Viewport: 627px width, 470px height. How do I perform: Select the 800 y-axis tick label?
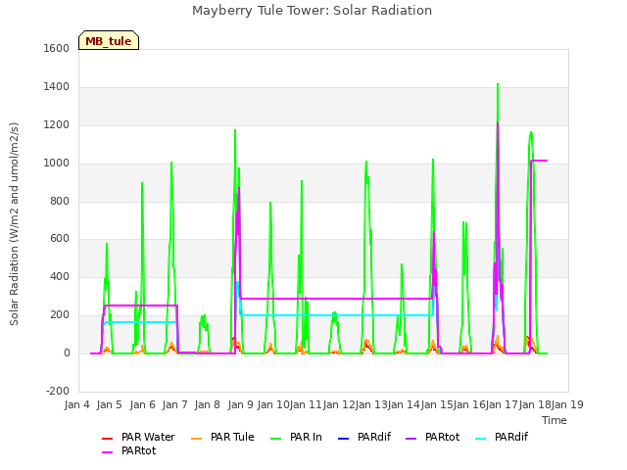[60, 202]
